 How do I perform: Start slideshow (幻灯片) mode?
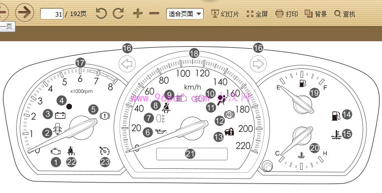coord(225,14)
